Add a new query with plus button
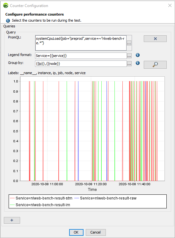Screen dimensions: 175x238 (x=12, y=220)
